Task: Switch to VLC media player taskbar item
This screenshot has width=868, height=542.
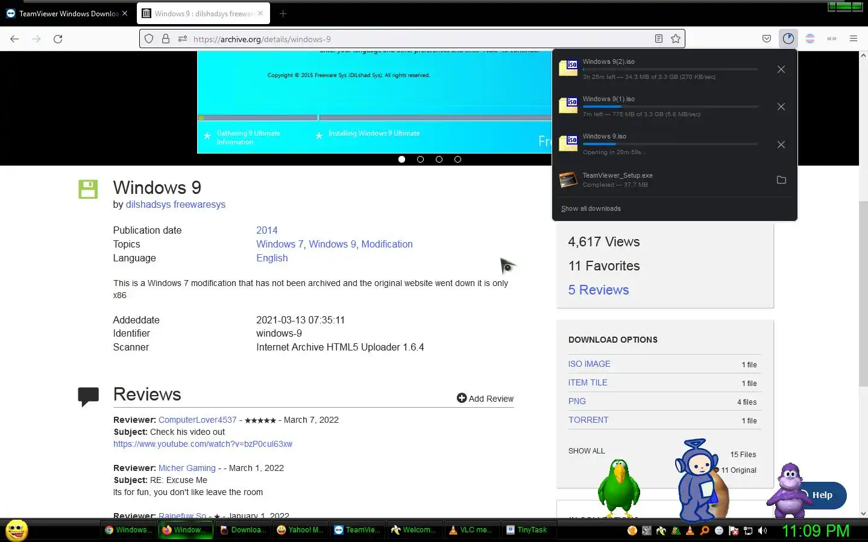Action: pos(472,530)
